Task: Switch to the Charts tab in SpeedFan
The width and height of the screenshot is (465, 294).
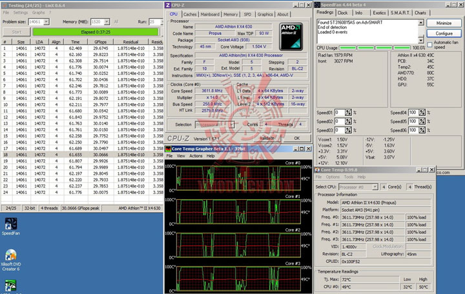Action: (420, 13)
